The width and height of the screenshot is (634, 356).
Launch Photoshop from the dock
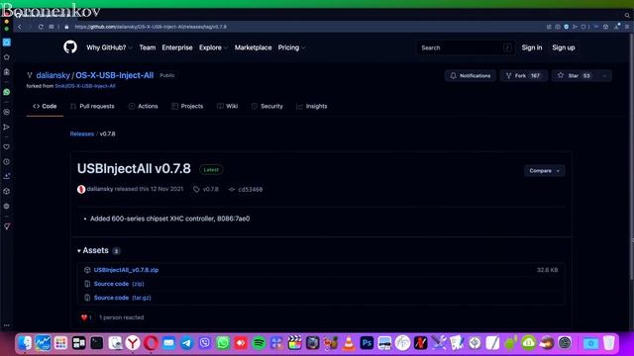tap(367, 343)
